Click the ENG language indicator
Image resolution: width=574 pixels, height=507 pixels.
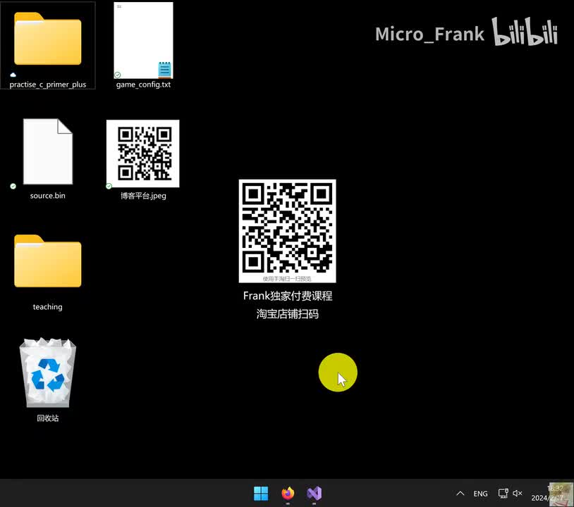coord(480,494)
